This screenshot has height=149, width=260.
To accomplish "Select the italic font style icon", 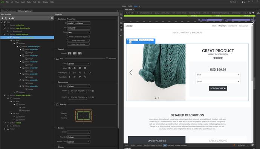I will (69, 77).
